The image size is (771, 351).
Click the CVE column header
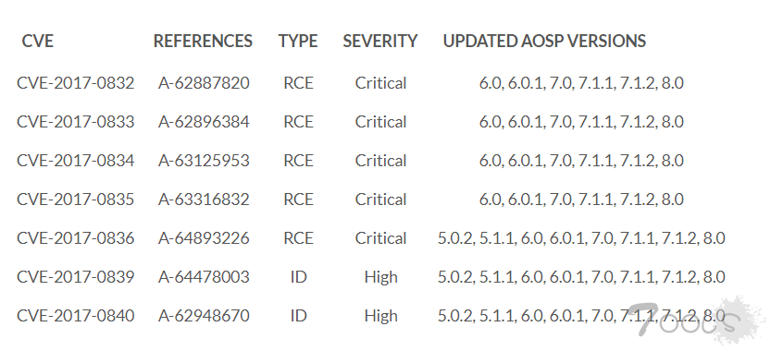[x=37, y=41]
